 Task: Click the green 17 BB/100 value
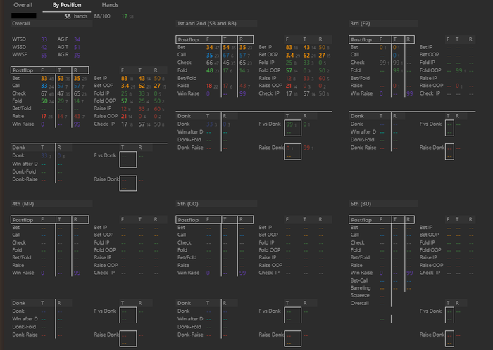(125, 16)
